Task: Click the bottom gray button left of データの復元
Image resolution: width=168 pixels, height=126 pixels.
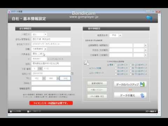Action: (x=97, y=96)
